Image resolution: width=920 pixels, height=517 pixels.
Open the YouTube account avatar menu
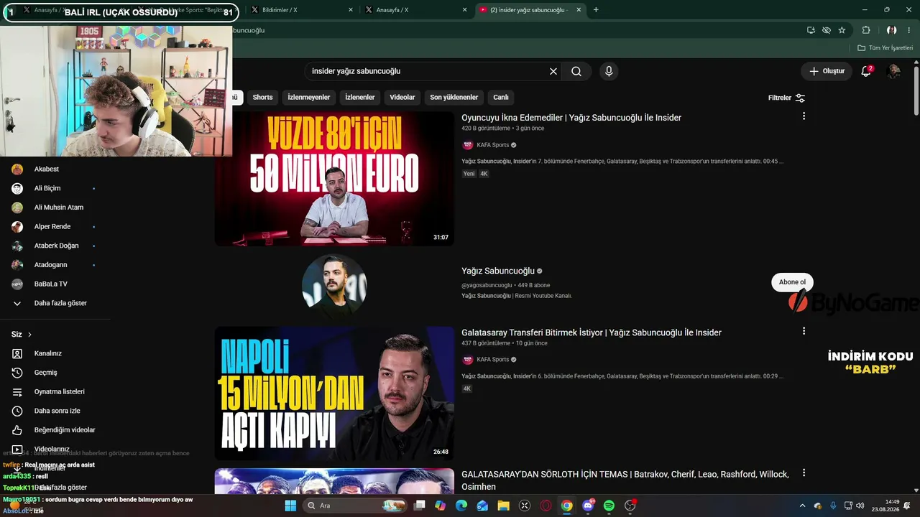[894, 71]
